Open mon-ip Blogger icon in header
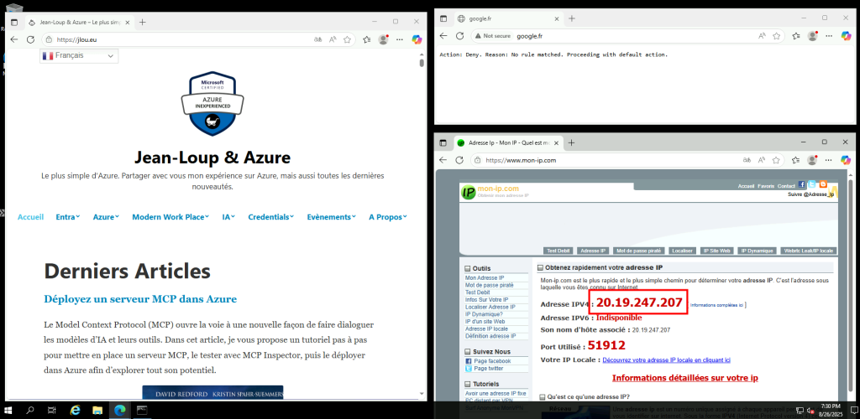Viewport: 860px width, 419px height. click(822, 185)
